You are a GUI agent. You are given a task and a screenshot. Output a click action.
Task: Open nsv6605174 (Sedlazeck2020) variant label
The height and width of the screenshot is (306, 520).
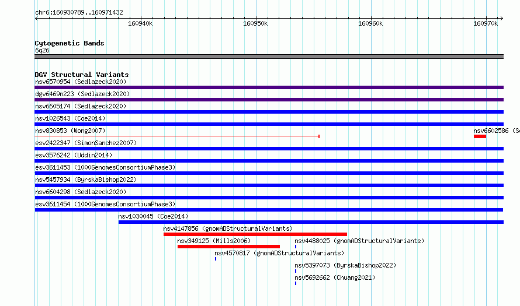pyautogui.click(x=81, y=106)
